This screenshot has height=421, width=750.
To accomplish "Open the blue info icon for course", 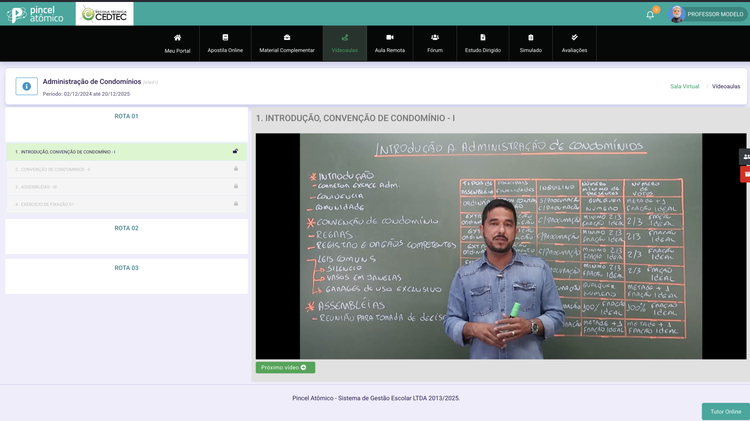I will (26, 86).
